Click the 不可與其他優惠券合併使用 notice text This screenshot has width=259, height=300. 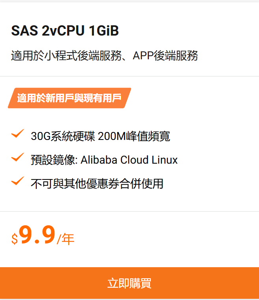[97, 183]
